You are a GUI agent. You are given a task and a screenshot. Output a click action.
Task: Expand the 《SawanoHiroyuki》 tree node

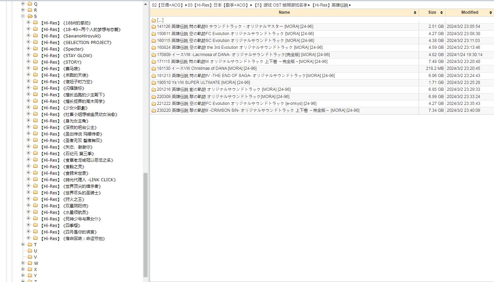(x=29, y=36)
